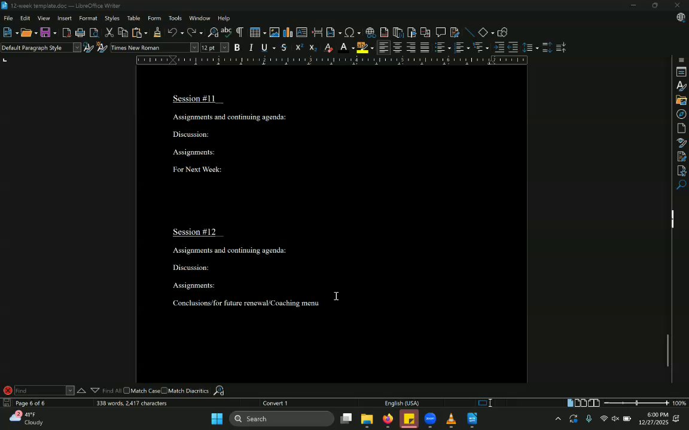Viewport: 689px width, 430px height.
Task: Set Align Right
Action: coord(411,47)
